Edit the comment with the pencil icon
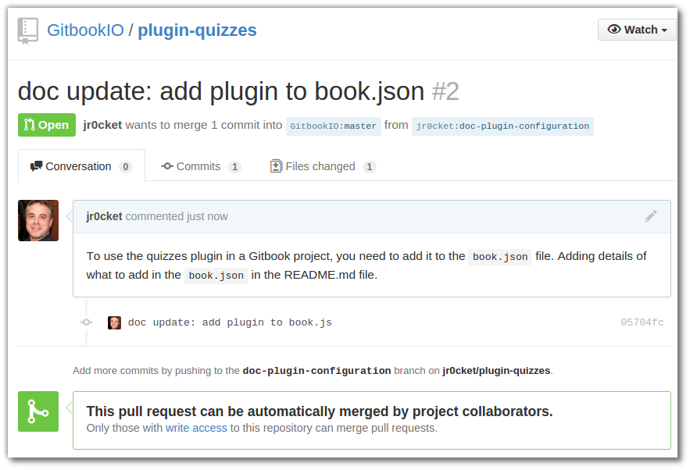 [651, 216]
